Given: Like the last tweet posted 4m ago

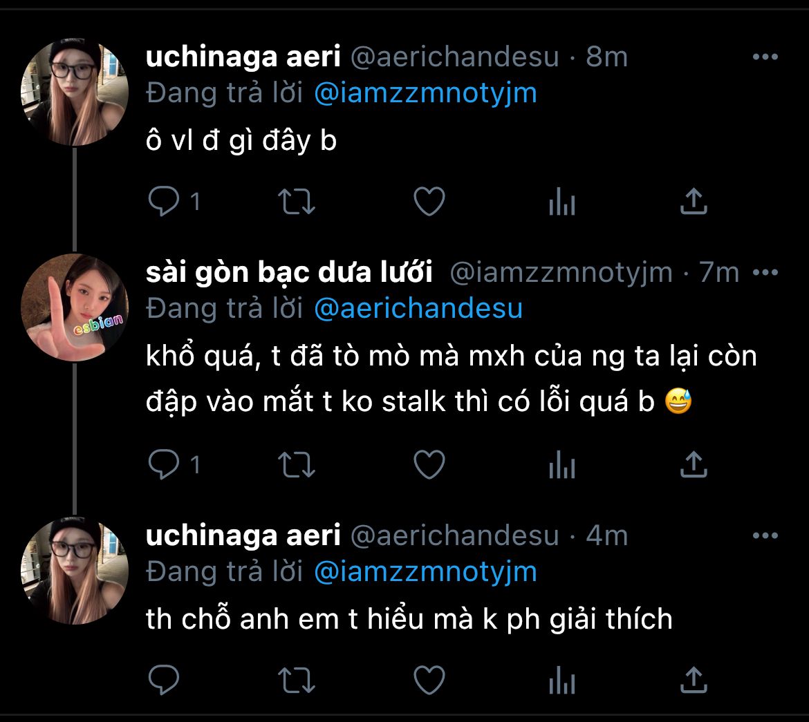Looking at the screenshot, I should coord(429,681).
